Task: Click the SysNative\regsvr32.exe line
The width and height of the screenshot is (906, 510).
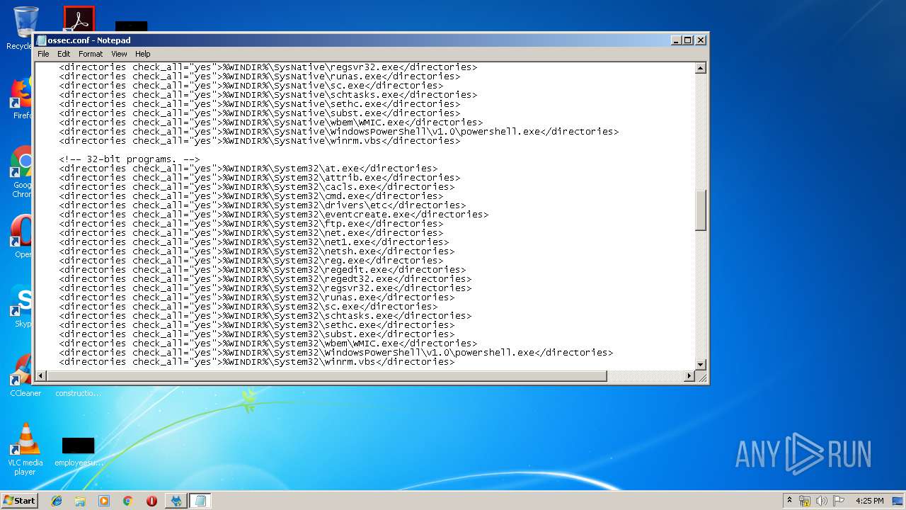Action: pos(268,67)
